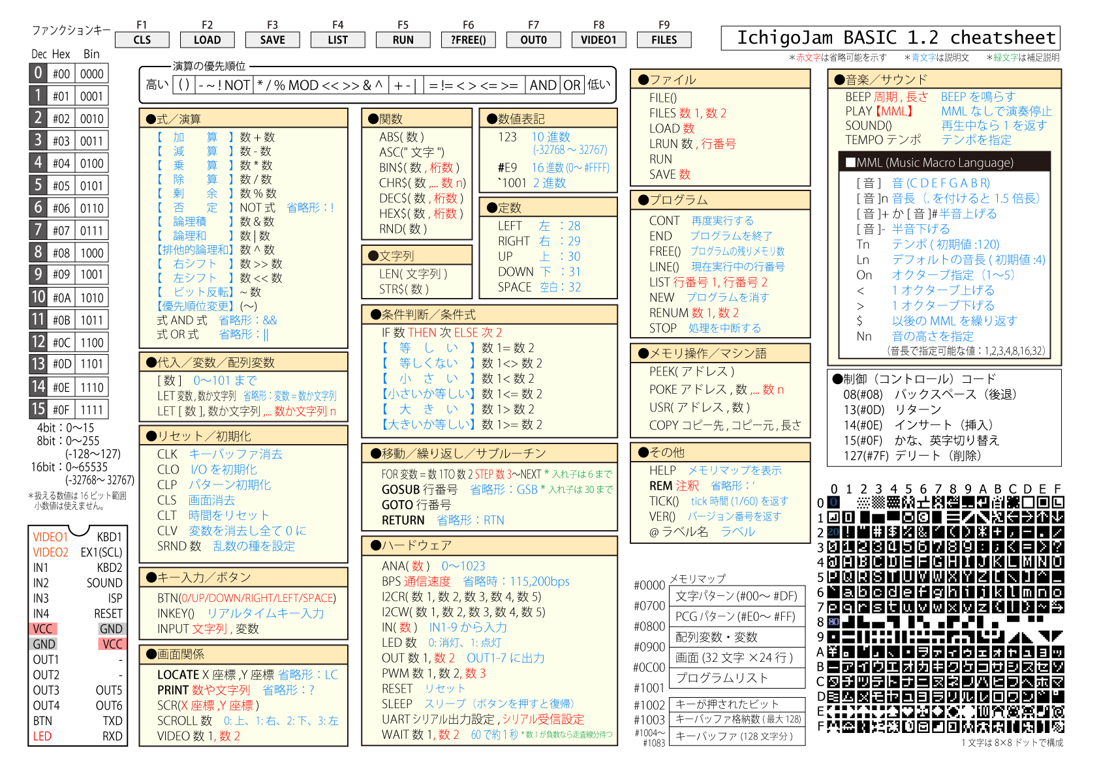Screen dimensions: 1099x776
Task: Click the TEMPO テンポ entry
Action: (883, 140)
